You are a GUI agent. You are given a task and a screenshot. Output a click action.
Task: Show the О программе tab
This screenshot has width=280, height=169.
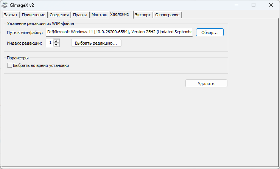(168, 15)
